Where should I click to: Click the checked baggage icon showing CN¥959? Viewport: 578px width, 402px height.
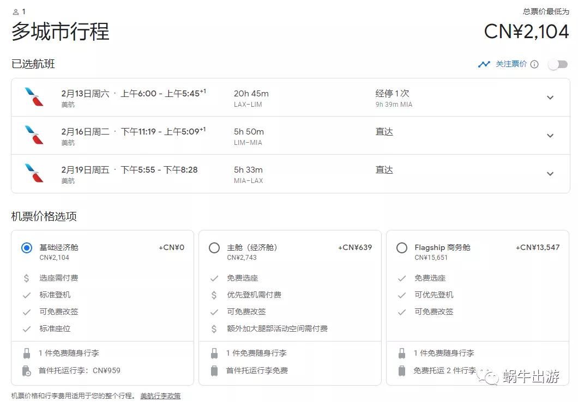tap(26, 370)
